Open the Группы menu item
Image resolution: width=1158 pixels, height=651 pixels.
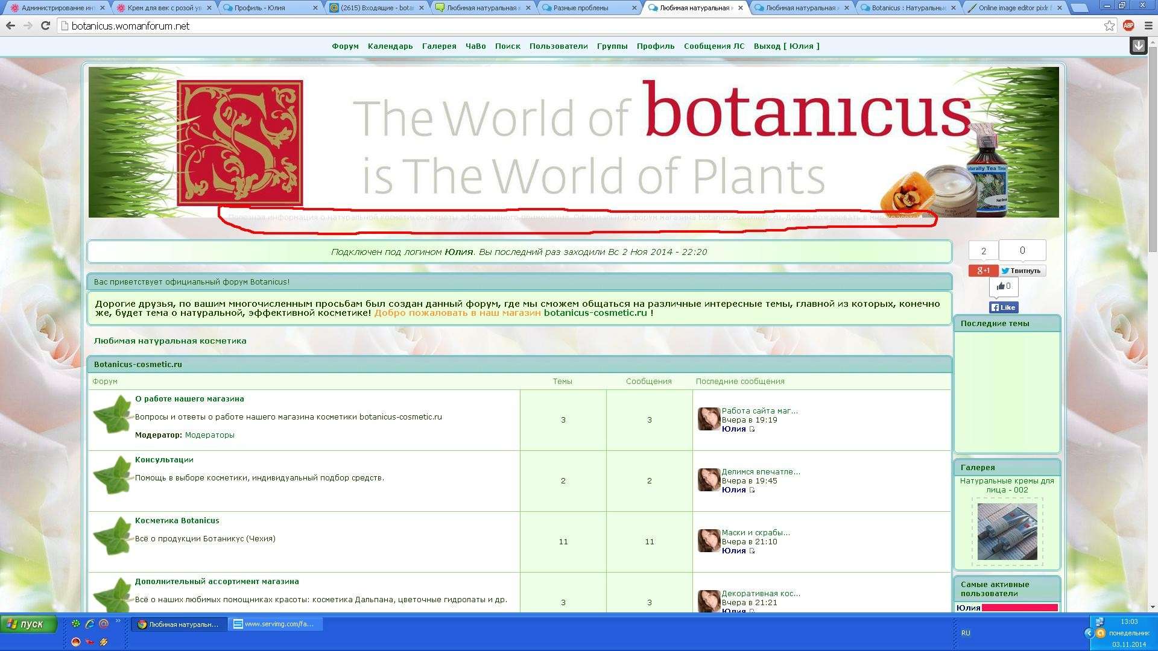point(612,46)
